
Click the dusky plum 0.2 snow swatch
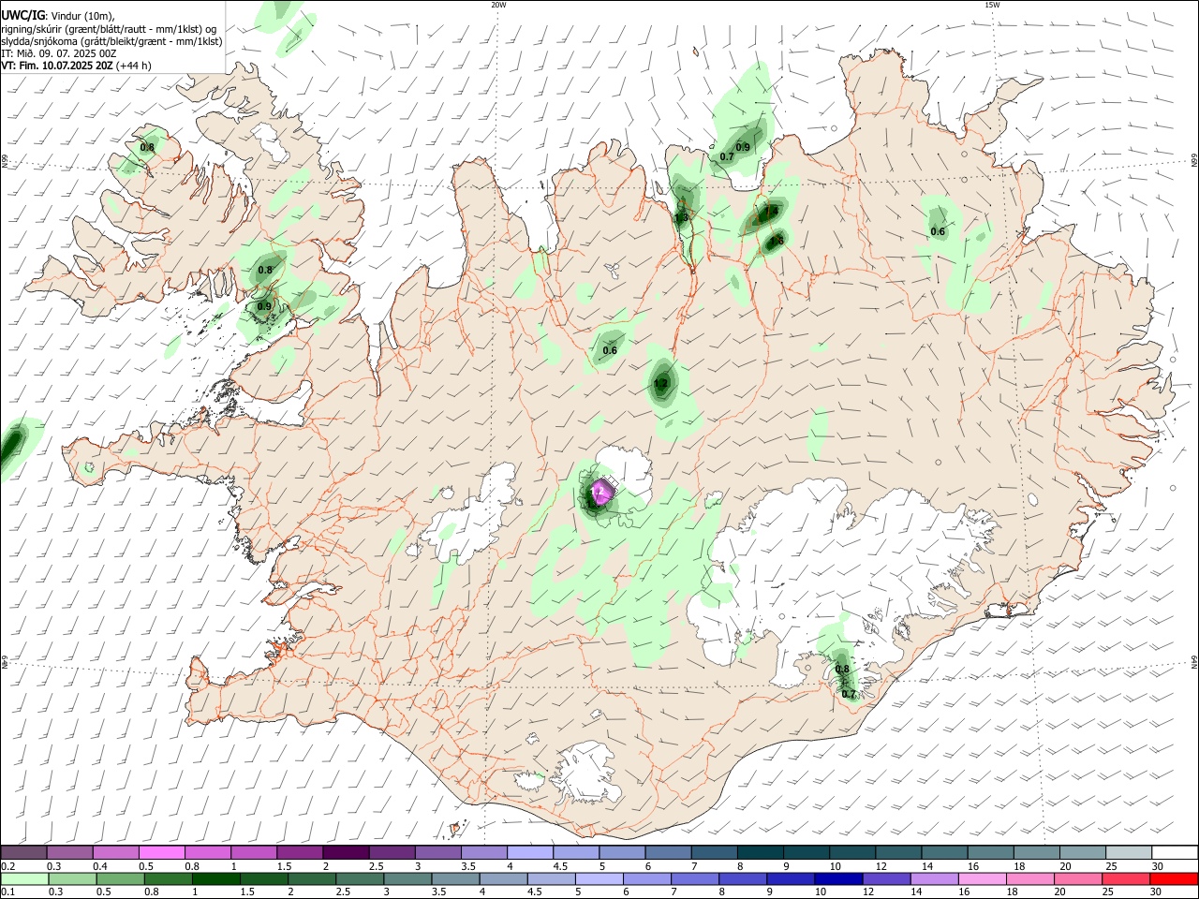pos(23,852)
